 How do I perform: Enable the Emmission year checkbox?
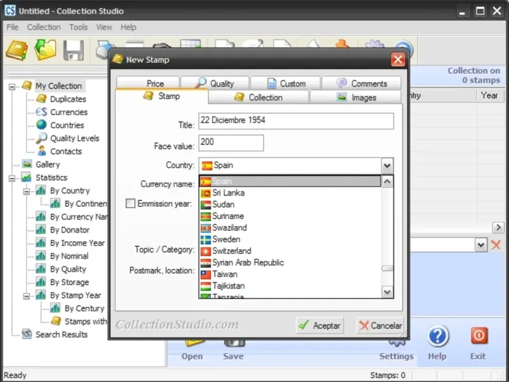[130, 203]
